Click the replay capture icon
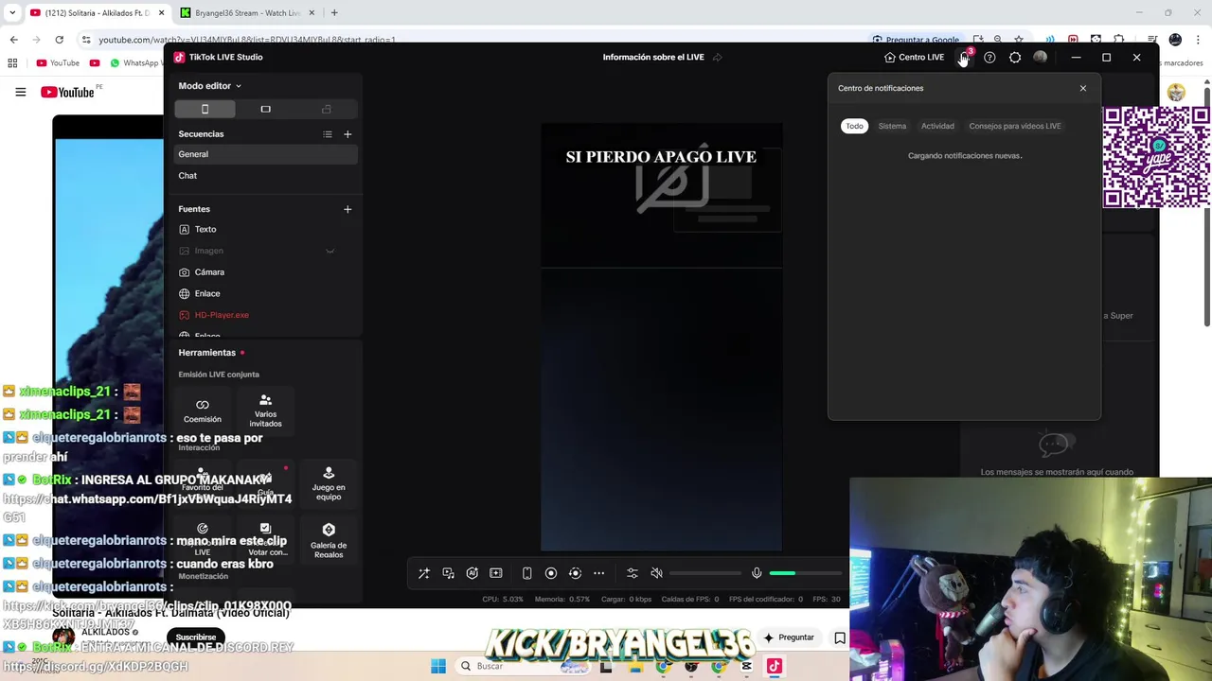This screenshot has width=1212, height=681. pyautogui.click(x=575, y=573)
